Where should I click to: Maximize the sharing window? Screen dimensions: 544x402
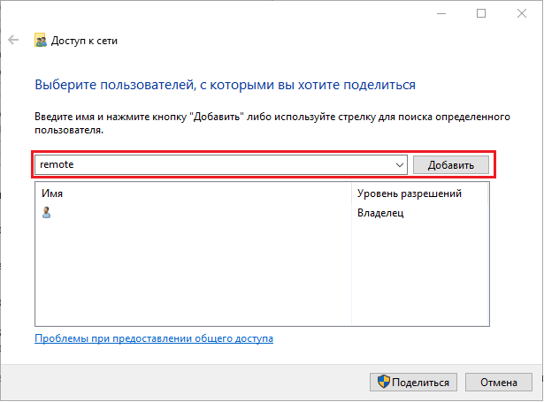click(x=481, y=13)
